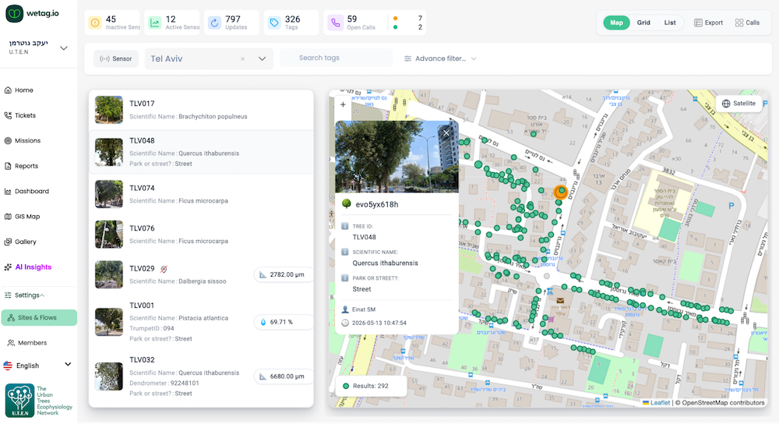Open GIS Map view

pos(26,216)
